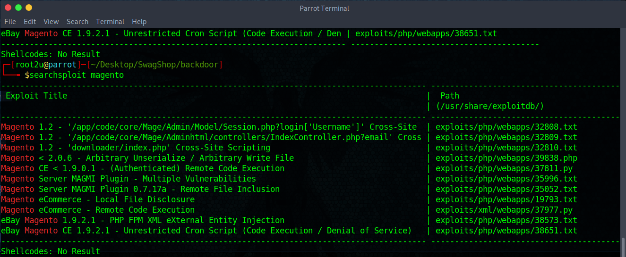Screen dimensions: 626x257
Task: Click the 'Parrot Terminal' window title
Action: (325, 8)
